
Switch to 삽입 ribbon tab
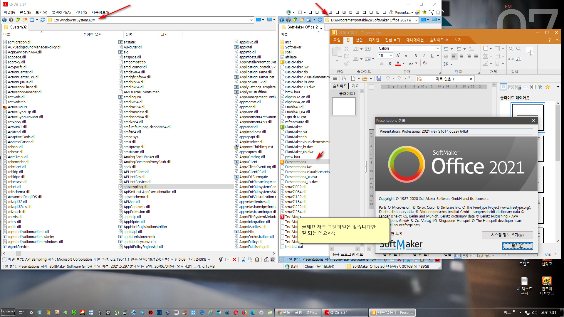[x=359, y=40]
